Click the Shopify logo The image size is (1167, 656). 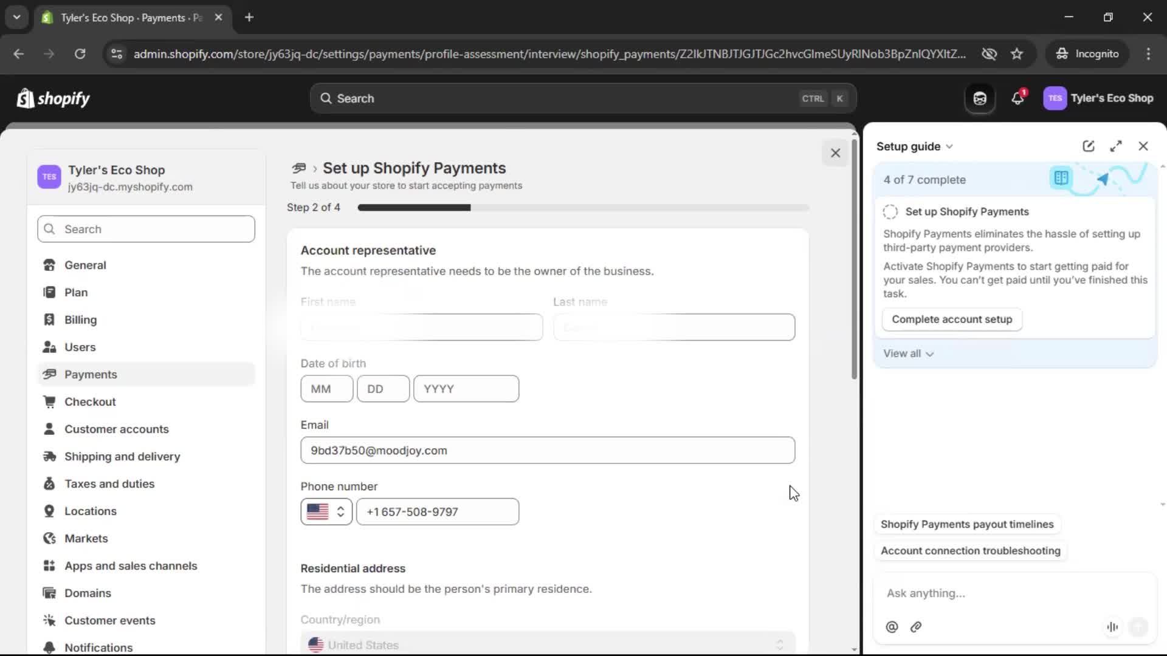53,98
